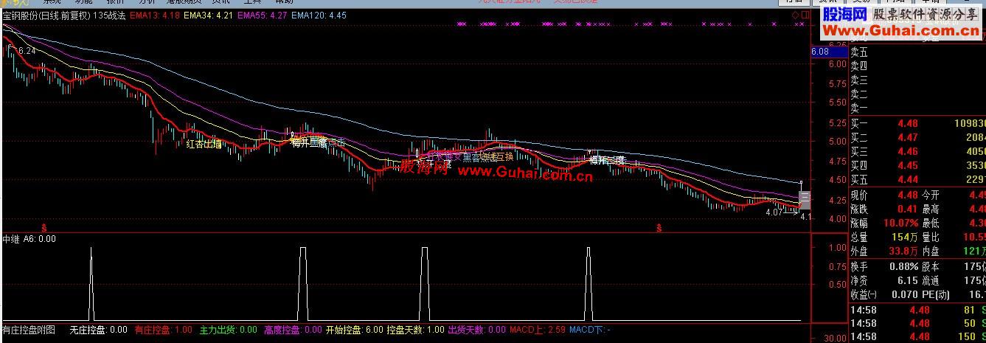Click the 涨幅 10.07% value
986x343 pixels.
pos(901,224)
